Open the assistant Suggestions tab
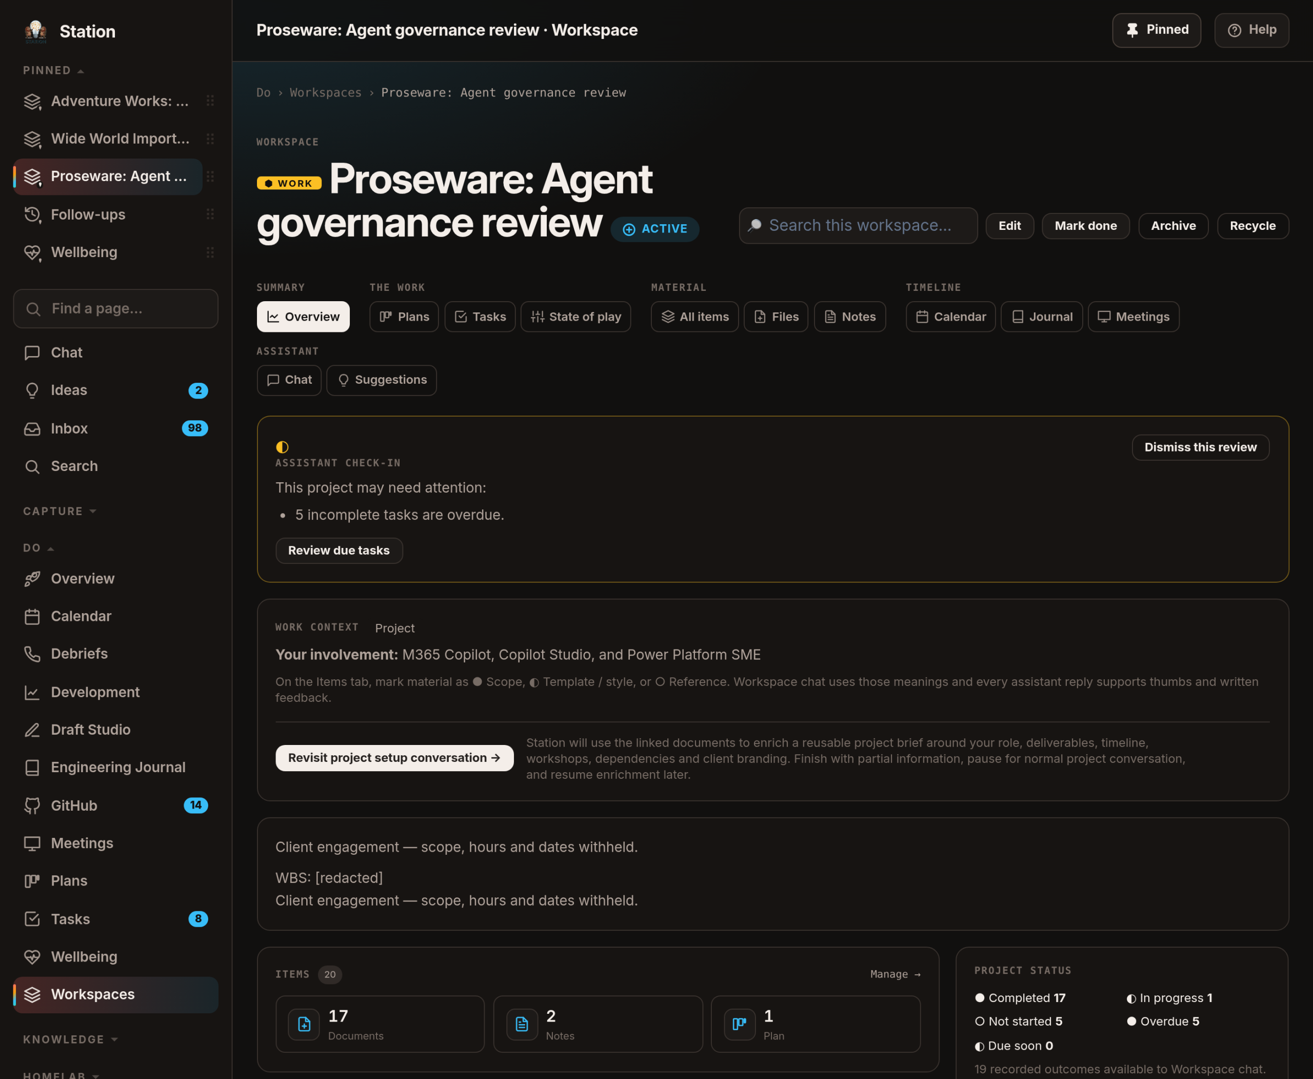The width and height of the screenshot is (1313, 1079). pos(382,380)
